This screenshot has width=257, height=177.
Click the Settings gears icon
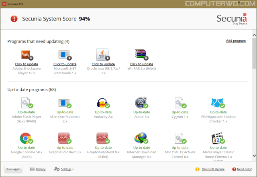click(x=57, y=169)
